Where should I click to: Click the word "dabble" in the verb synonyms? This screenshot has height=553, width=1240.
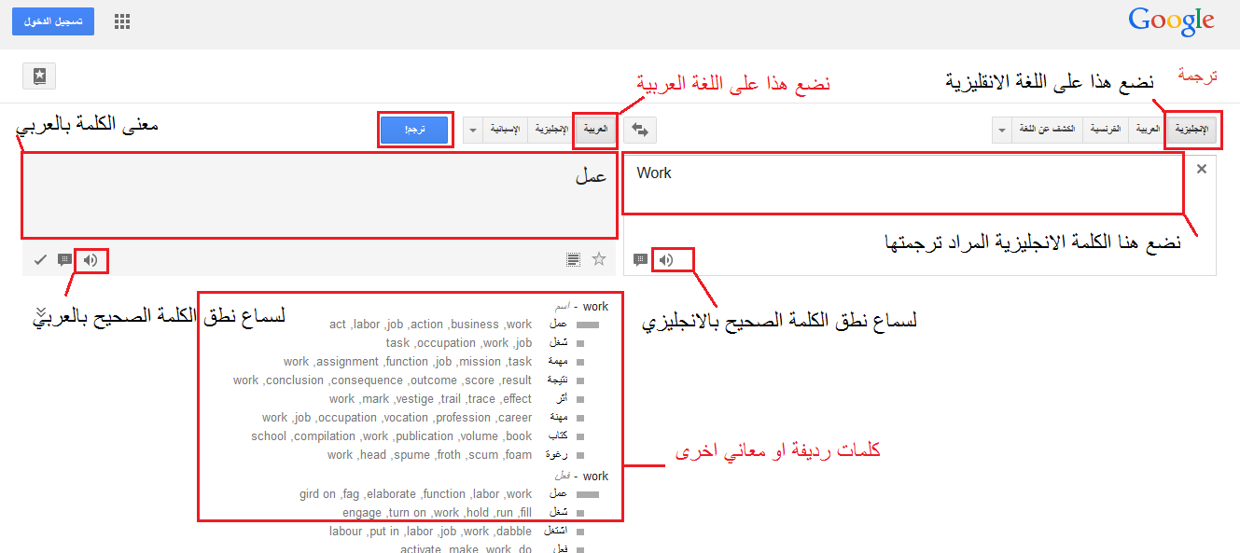pyautogui.click(x=513, y=532)
